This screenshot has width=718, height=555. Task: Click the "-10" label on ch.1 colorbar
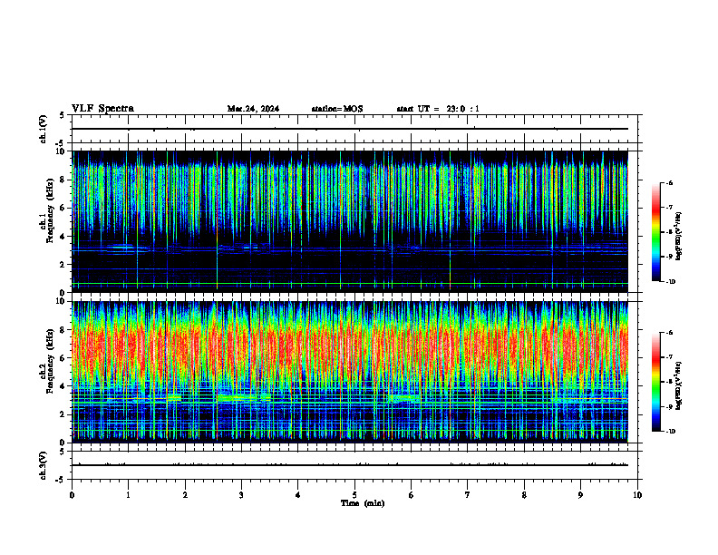[670, 282]
